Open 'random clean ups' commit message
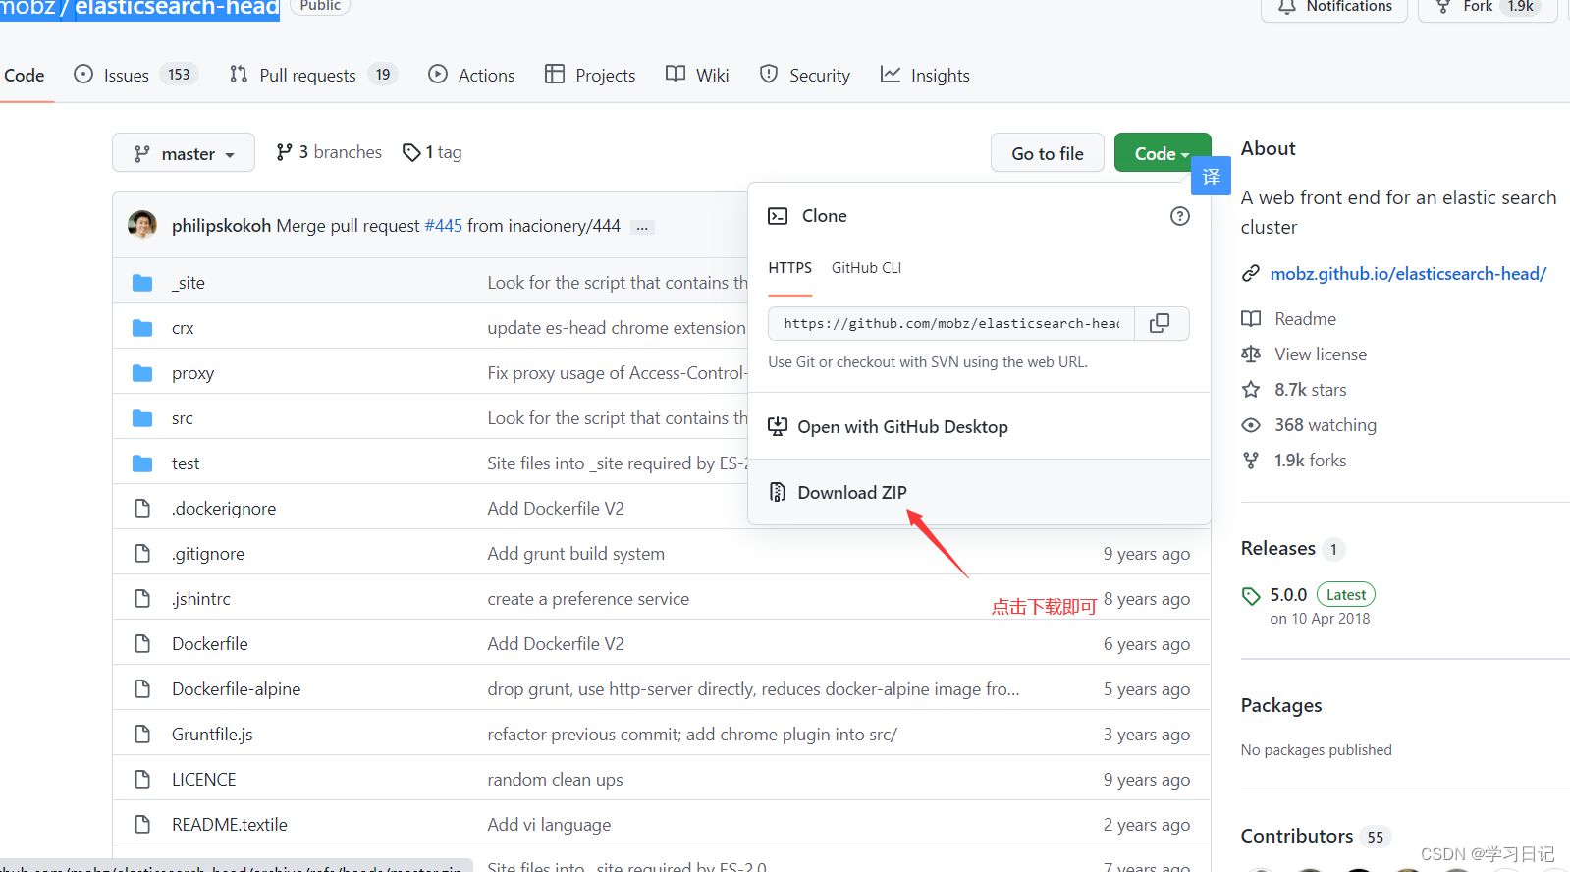 556,780
